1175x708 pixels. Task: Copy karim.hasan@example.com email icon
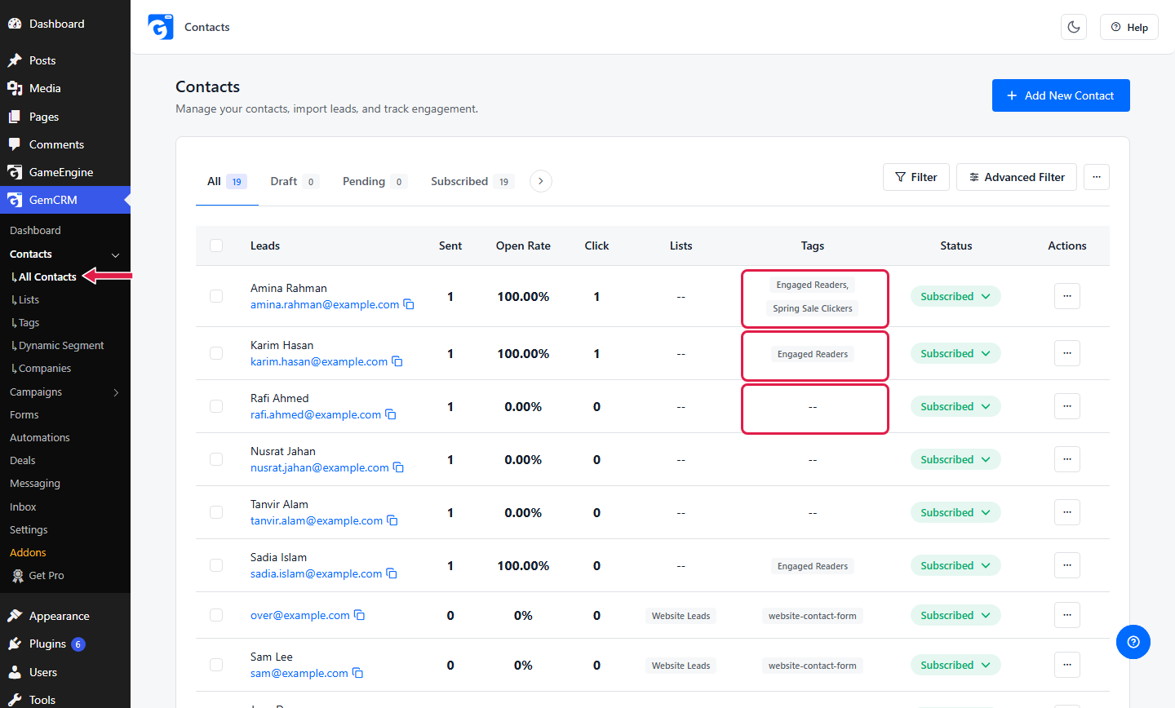pos(397,361)
